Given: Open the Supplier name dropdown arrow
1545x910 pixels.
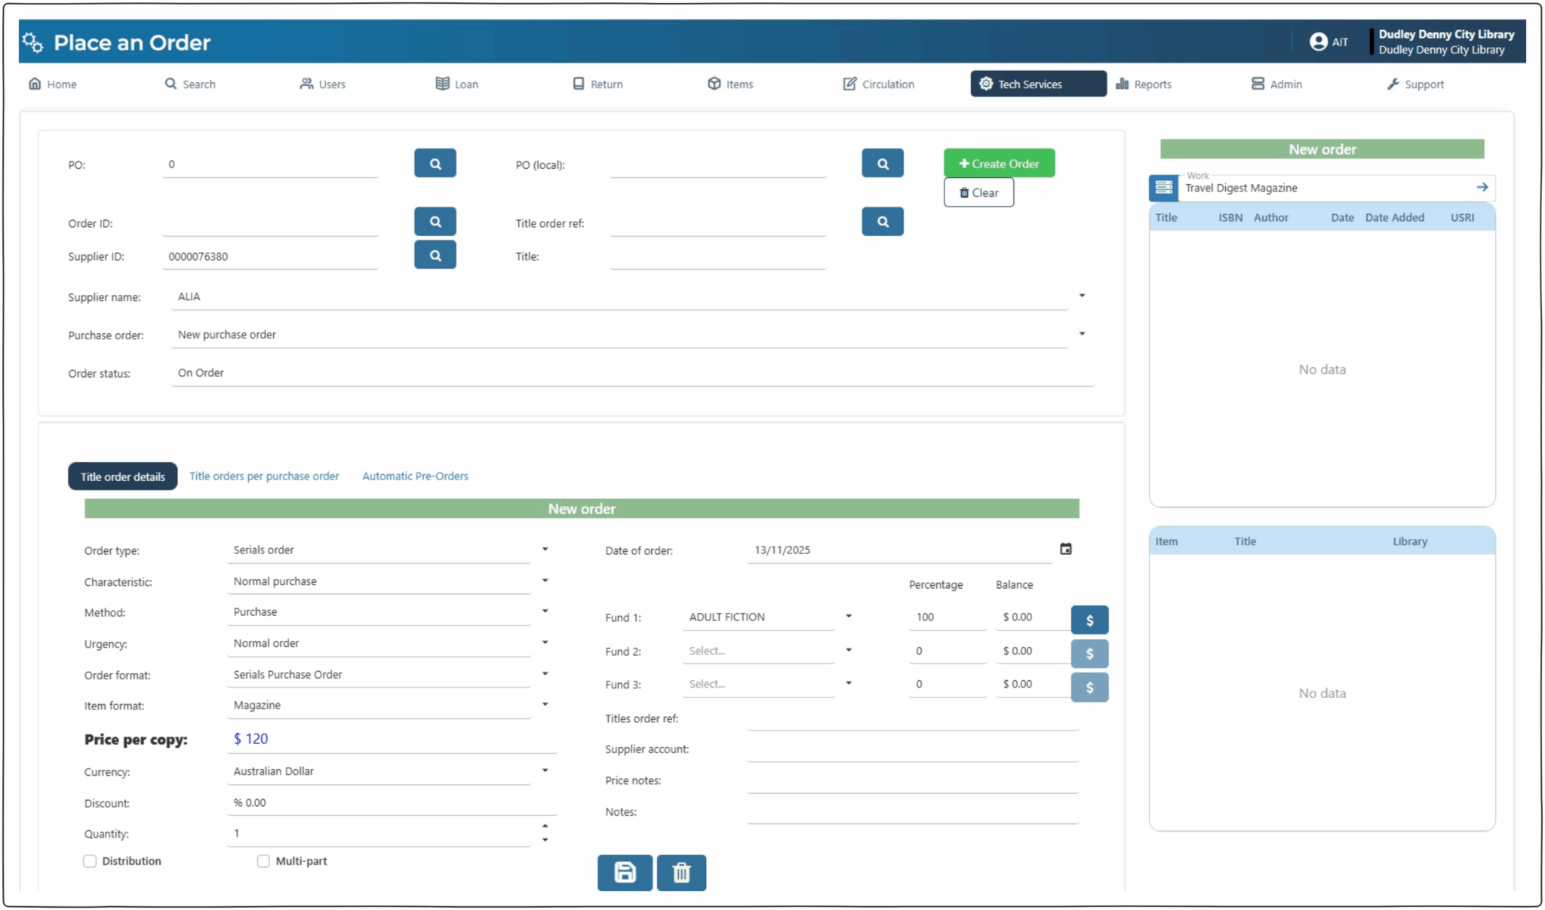Looking at the screenshot, I should tap(1082, 295).
